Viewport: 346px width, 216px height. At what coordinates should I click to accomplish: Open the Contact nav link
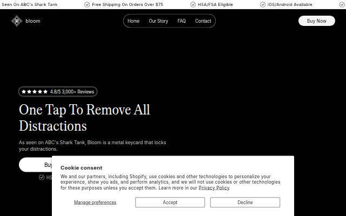coord(203,21)
